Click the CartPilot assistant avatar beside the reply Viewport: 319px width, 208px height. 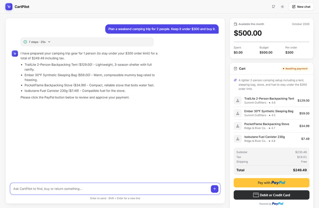pos(15,54)
